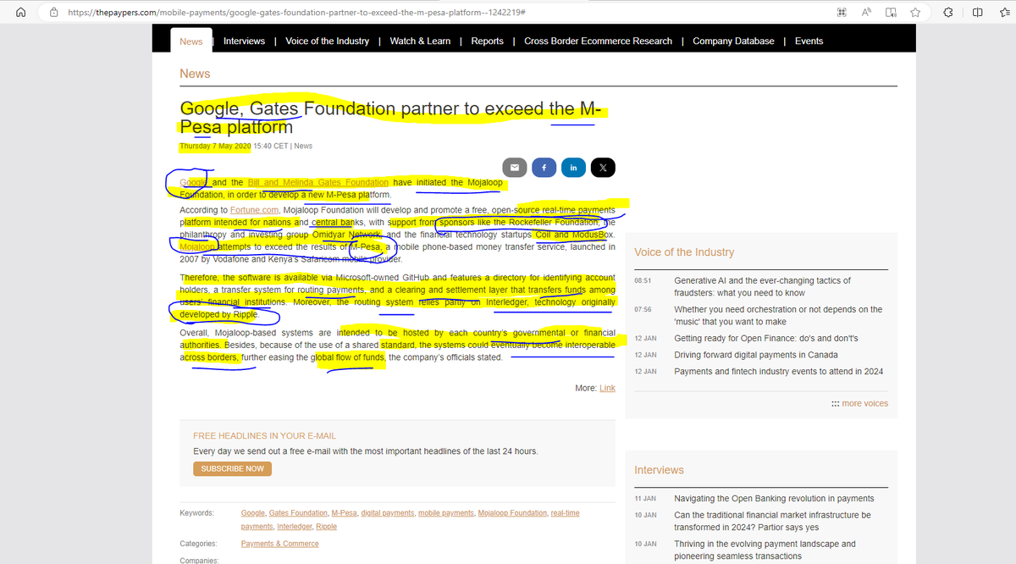Open 'Getting ready for Open Finance' article
Viewport: 1016px width, 564px height.
tap(765, 338)
